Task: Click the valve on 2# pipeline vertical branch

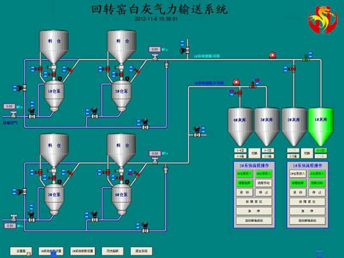Action: pyautogui.click(x=197, y=132)
